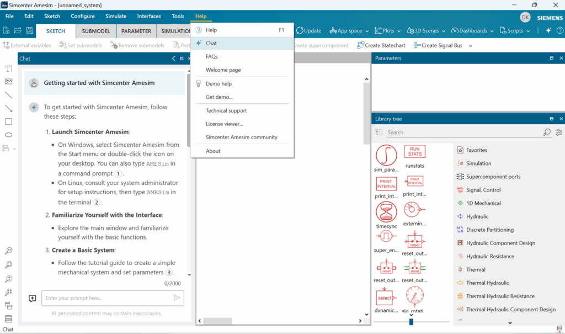Click the chat prompt input field
Viewport: 565px width, 334px height.
click(x=108, y=298)
